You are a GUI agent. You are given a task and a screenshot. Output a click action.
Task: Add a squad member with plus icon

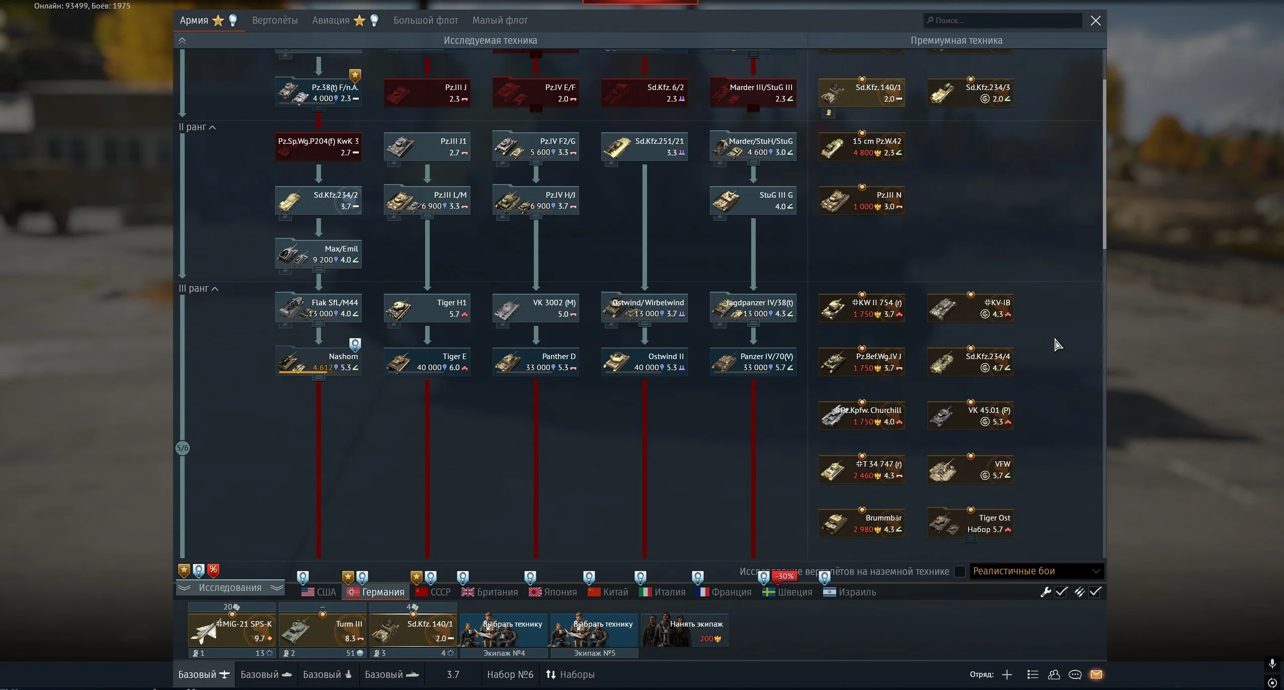(x=1007, y=674)
